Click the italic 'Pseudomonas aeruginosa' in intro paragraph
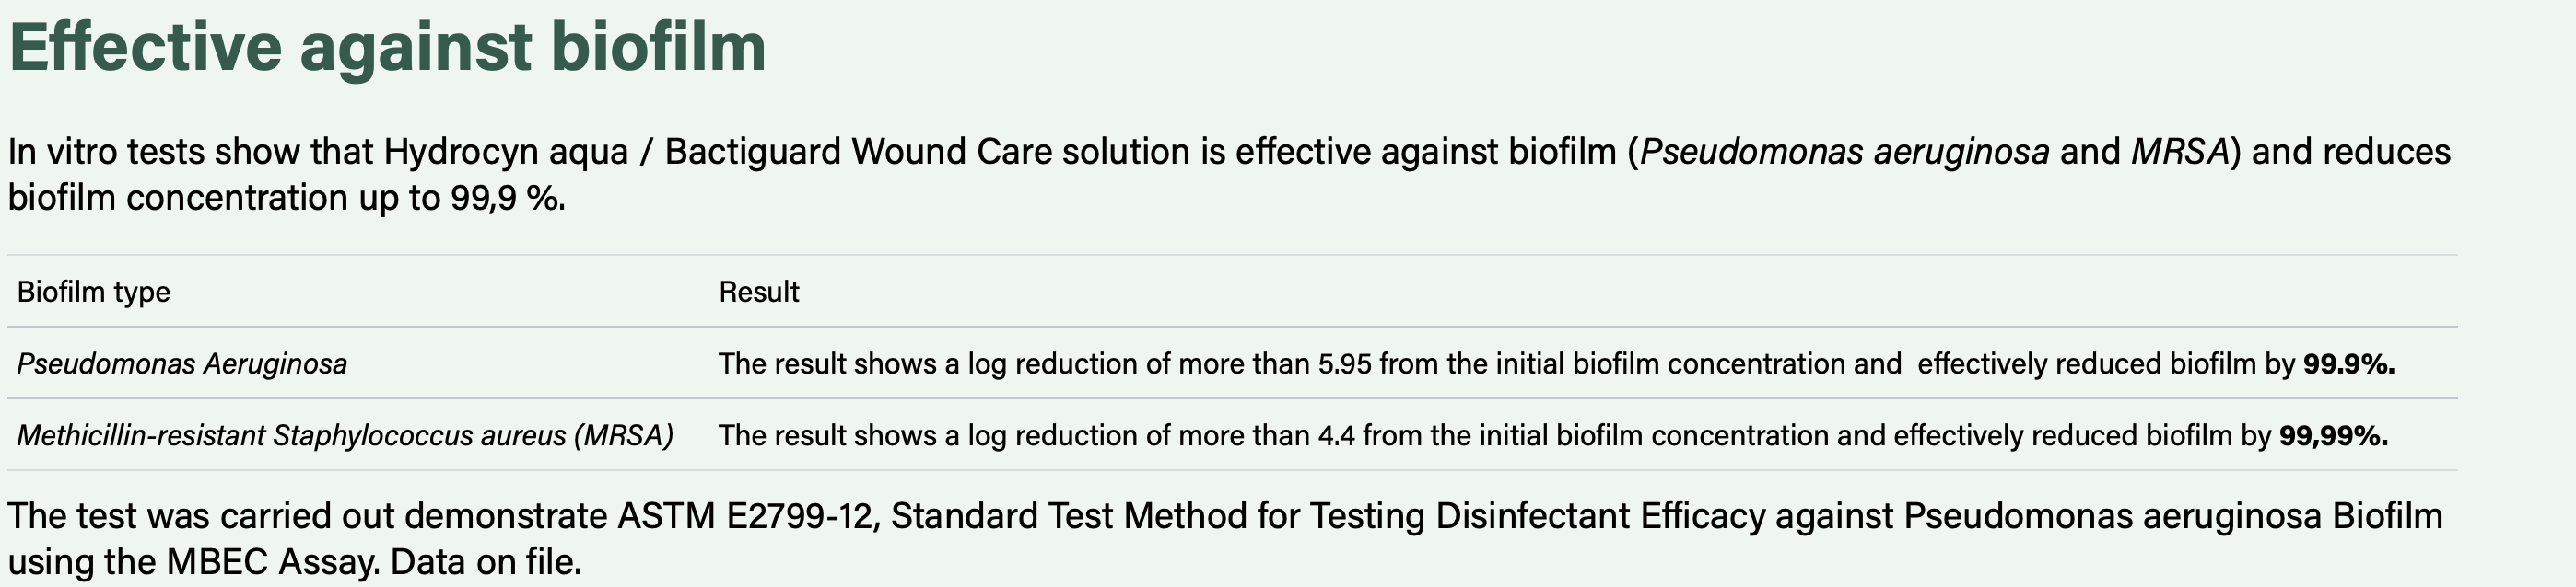 pos(1845,152)
